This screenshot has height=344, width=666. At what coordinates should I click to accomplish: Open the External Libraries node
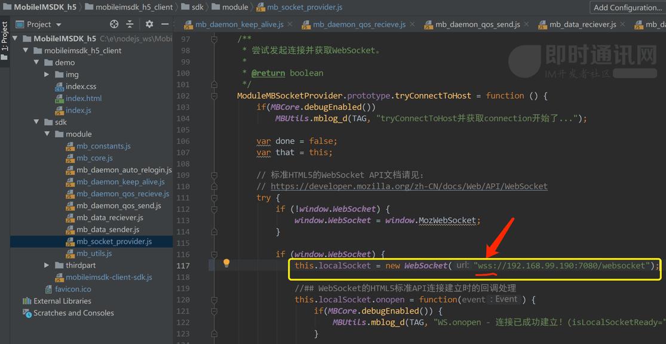point(62,301)
